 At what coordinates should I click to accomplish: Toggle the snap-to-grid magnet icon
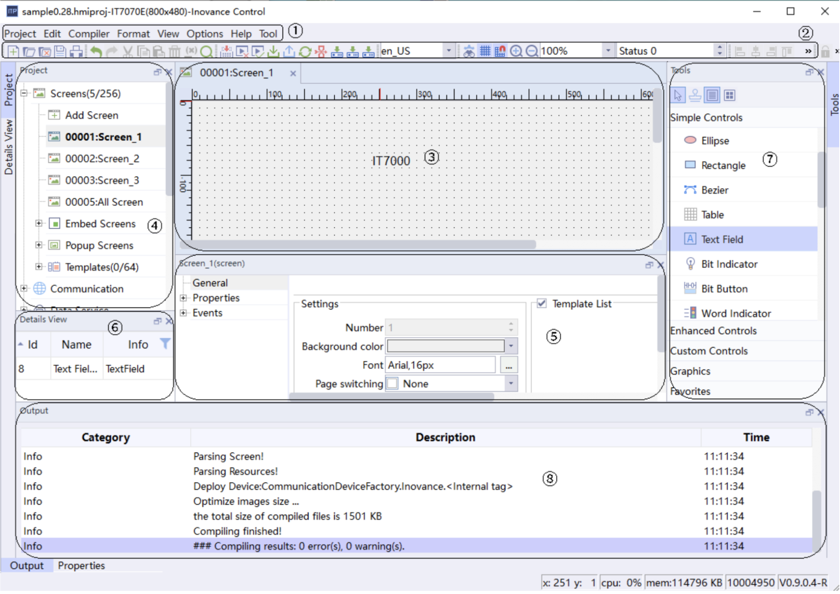500,51
